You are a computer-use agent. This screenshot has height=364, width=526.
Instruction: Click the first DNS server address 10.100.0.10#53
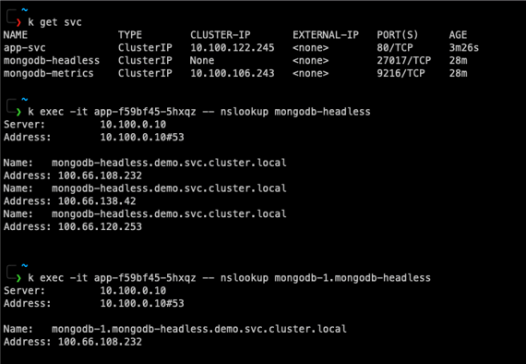(142, 137)
